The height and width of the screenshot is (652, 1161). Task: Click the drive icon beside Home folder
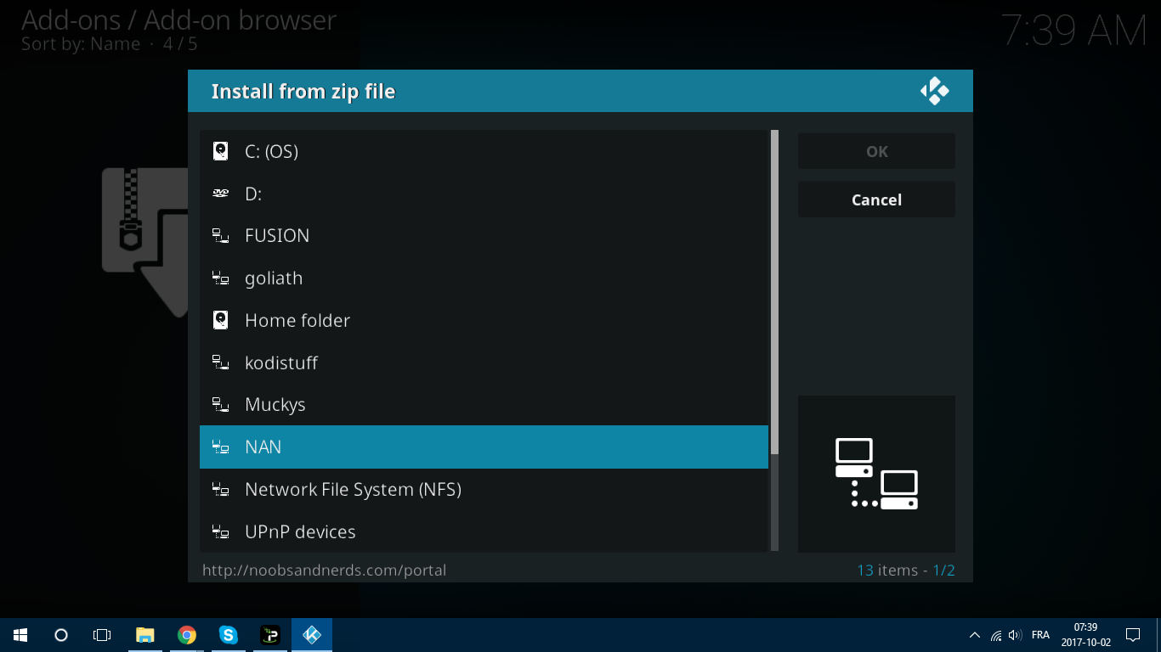coord(220,320)
